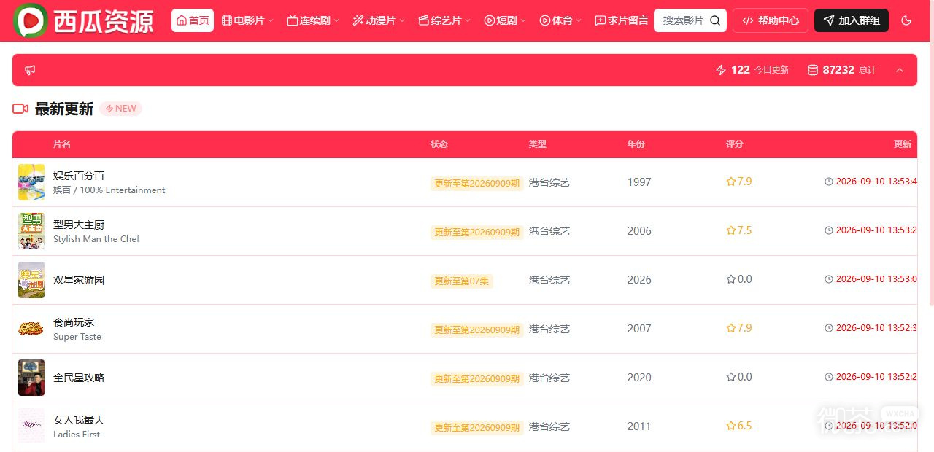Click the year 2011 cell
Image resolution: width=934 pixels, height=452 pixels.
click(639, 426)
